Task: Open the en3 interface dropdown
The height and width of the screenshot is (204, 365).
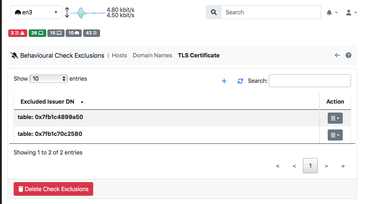Action: click(x=36, y=12)
